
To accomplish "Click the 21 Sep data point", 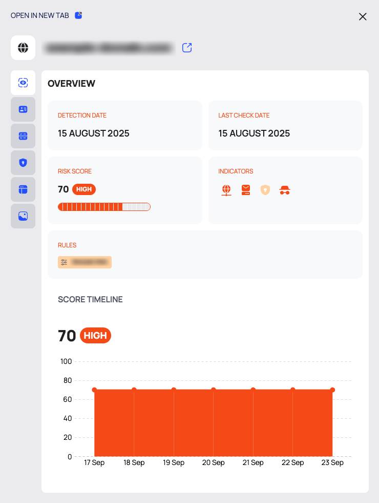I will pos(253,390).
